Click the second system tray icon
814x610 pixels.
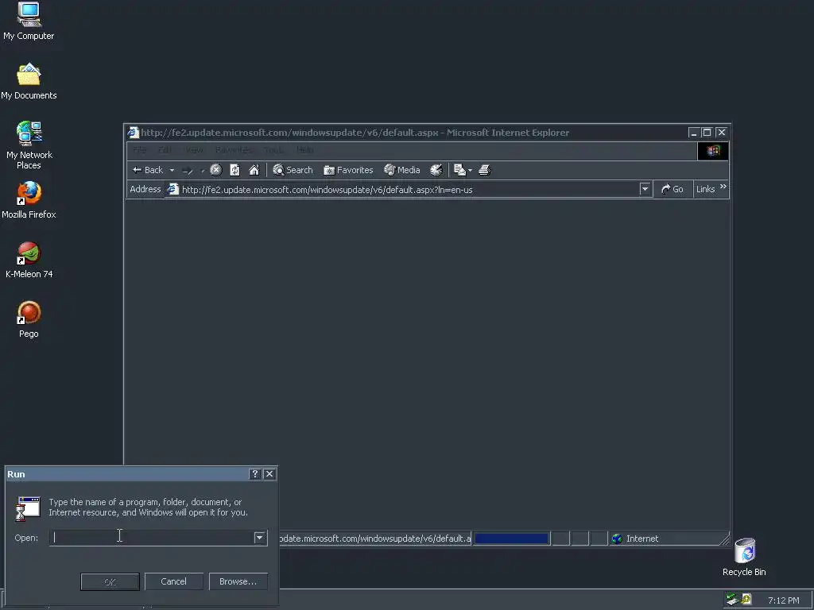pyautogui.click(x=746, y=600)
